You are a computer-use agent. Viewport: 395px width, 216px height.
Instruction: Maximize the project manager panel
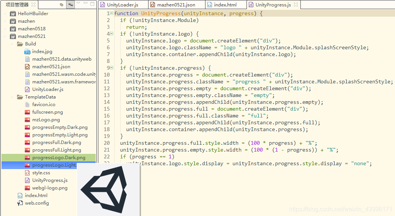click(92, 3)
